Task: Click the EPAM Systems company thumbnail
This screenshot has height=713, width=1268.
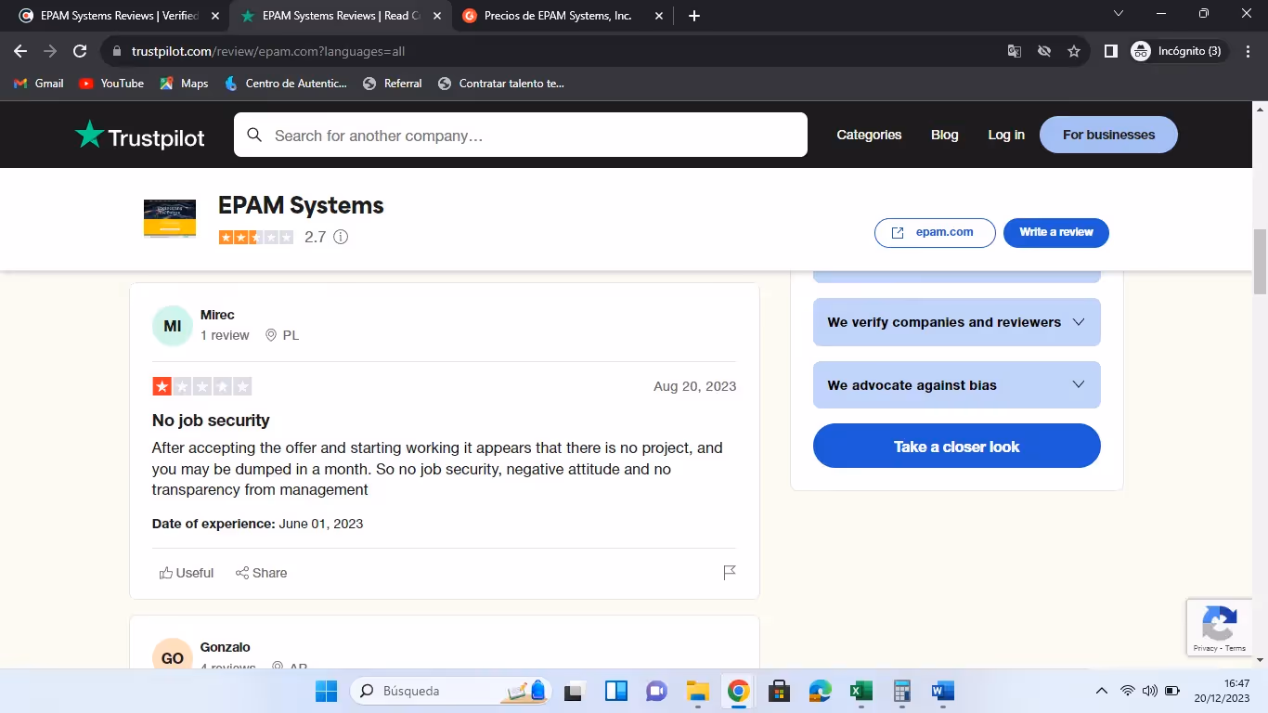Action: pyautogui.click(x=170, y=219)
